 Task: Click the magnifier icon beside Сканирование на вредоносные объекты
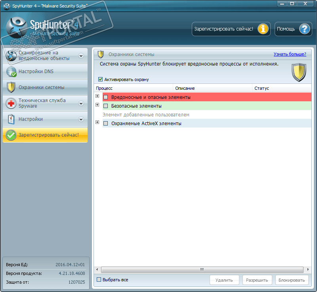pos(11,56)
